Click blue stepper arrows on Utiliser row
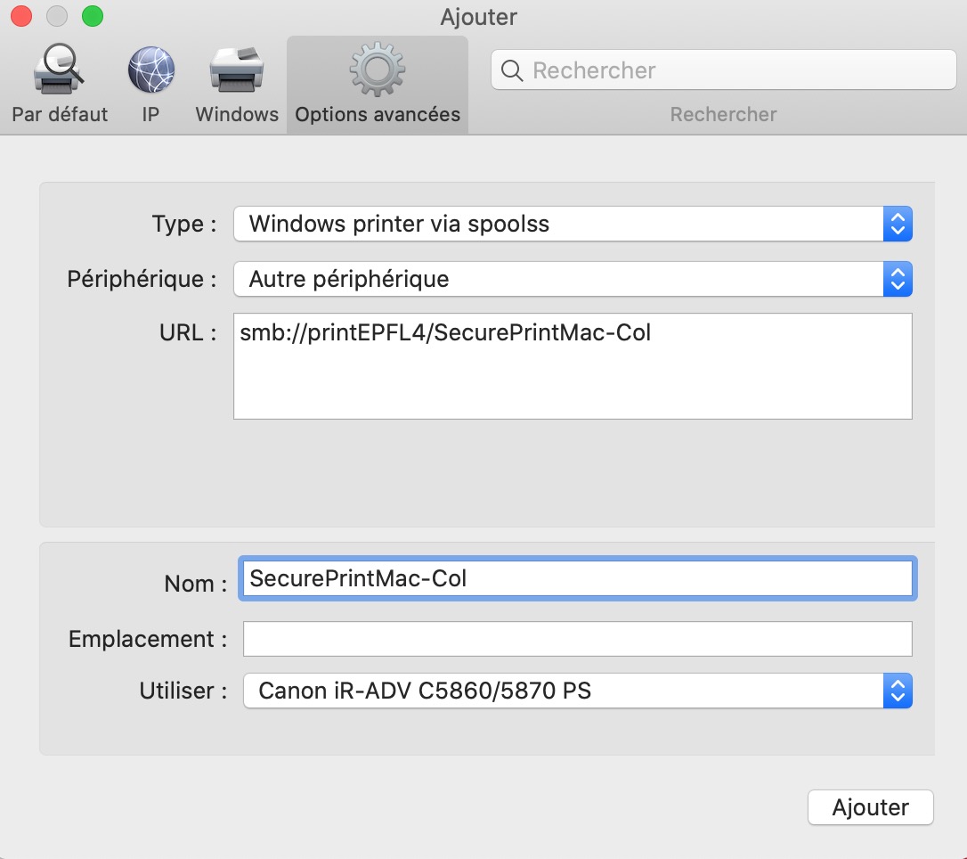The height and width of the screenshot is (859, 967). (898, 691)
